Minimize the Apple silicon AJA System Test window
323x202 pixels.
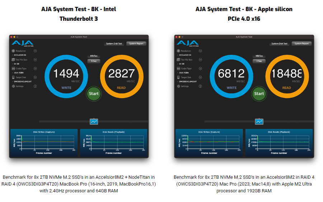tap(180, 37)
